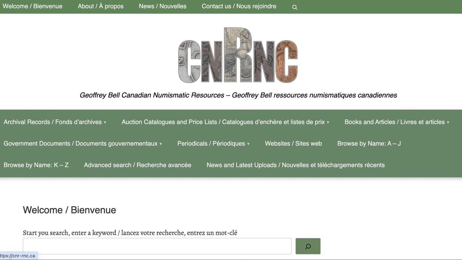Open Browse by Name: K – Z
Image resolution: width=462 pixels, height=260 pixels.
click(36, 165)
